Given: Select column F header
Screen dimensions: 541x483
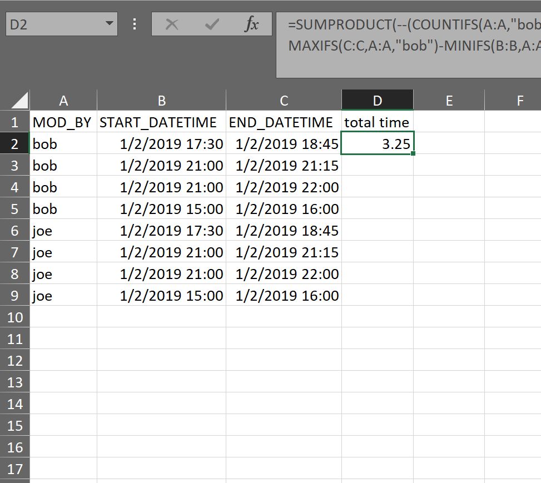Looking at the screenshot, I should coord(513,101).
